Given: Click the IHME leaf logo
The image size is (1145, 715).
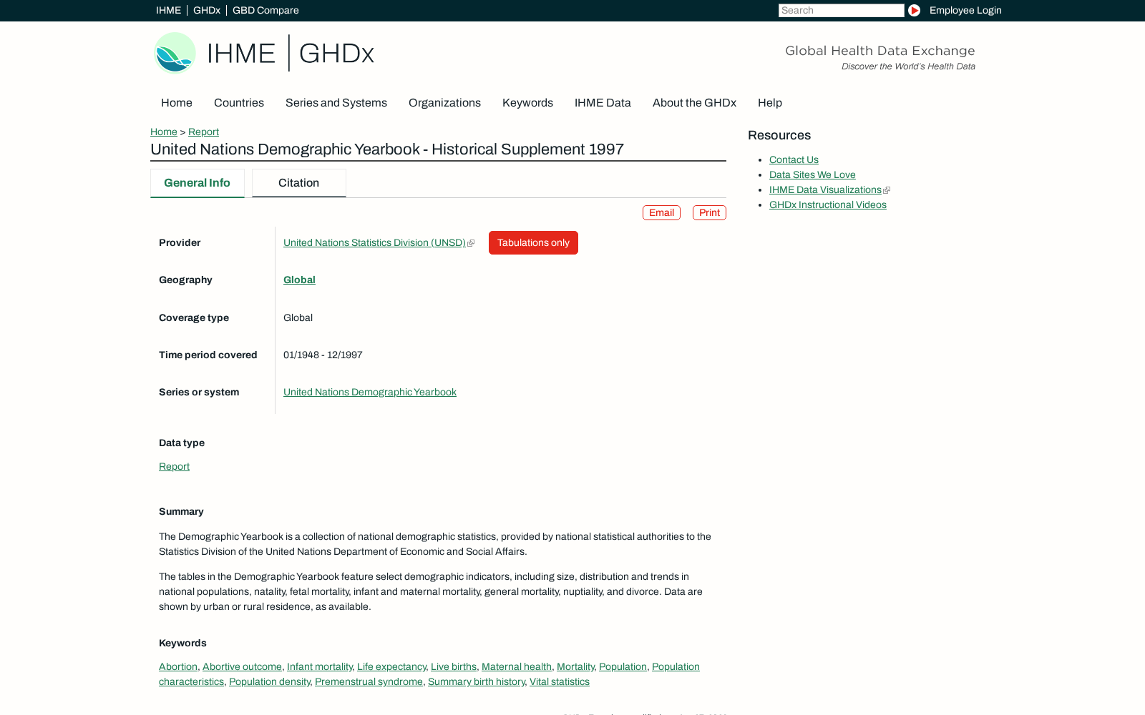Looking at the screenshot, I should 175,53.
